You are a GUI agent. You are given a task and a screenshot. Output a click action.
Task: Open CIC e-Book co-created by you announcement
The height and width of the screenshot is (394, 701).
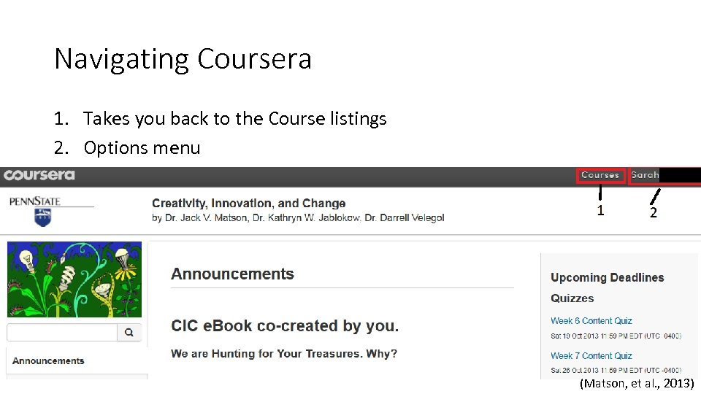tap(285, 326)
